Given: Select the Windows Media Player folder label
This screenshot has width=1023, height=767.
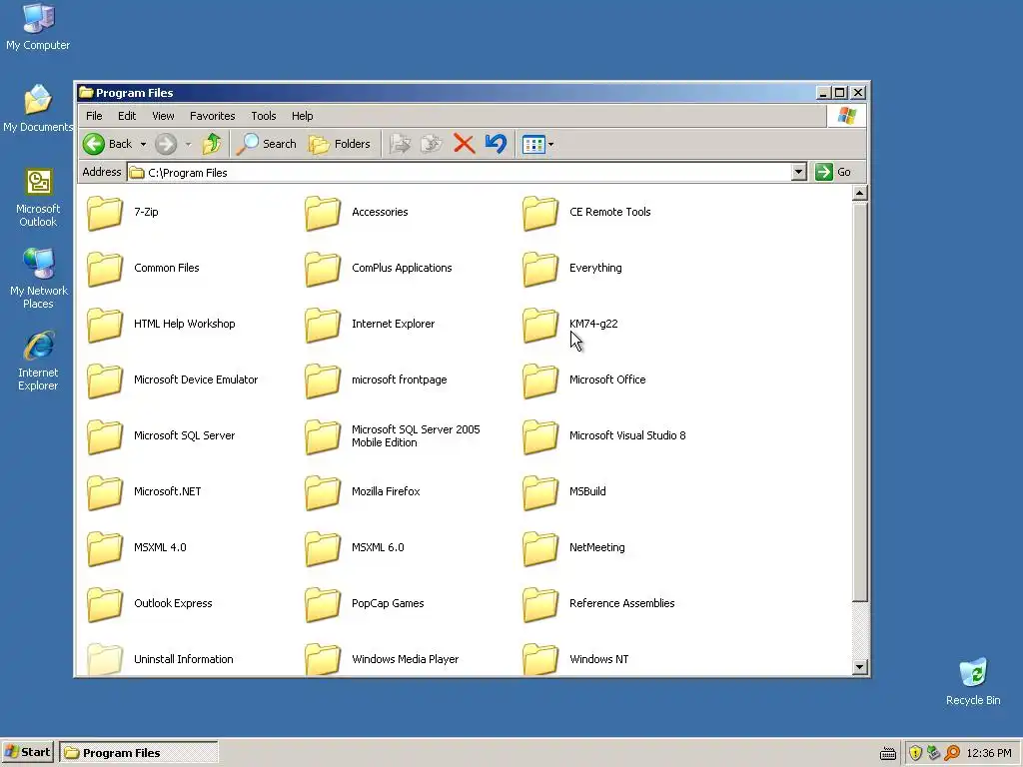Looking at the screenshot, I should (x=405, y=659).
